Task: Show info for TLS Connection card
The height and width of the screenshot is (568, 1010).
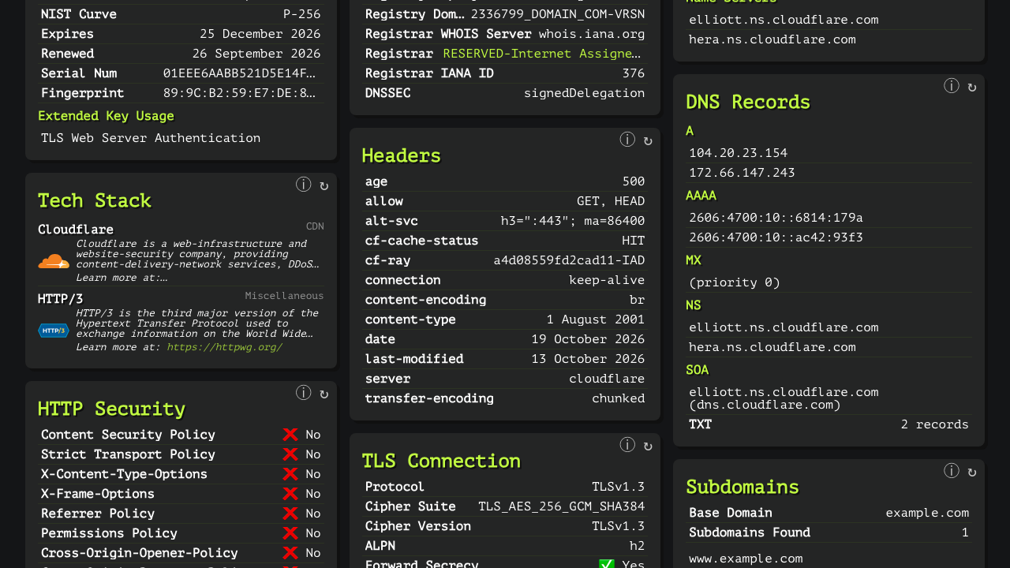Action: click(x=627, y=445)
